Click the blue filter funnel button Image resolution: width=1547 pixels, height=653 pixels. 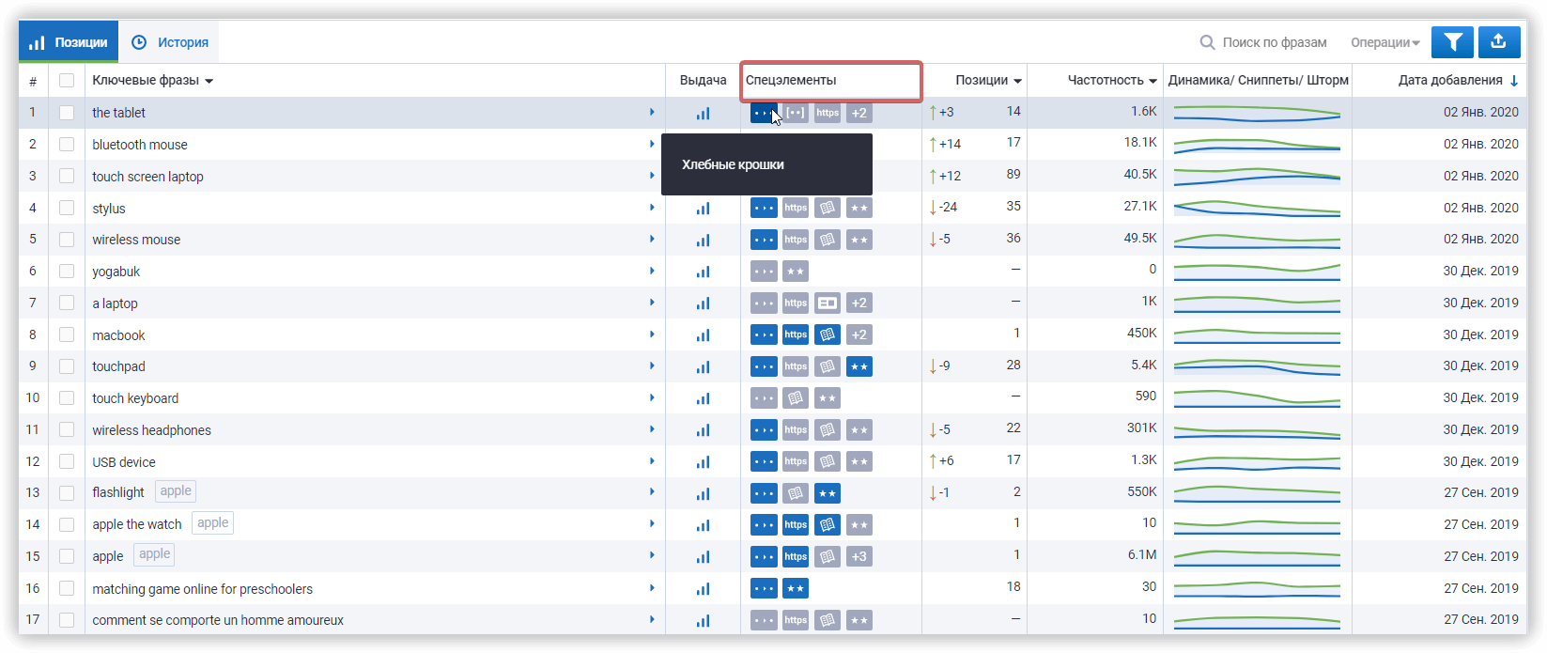coord(1452,42)
